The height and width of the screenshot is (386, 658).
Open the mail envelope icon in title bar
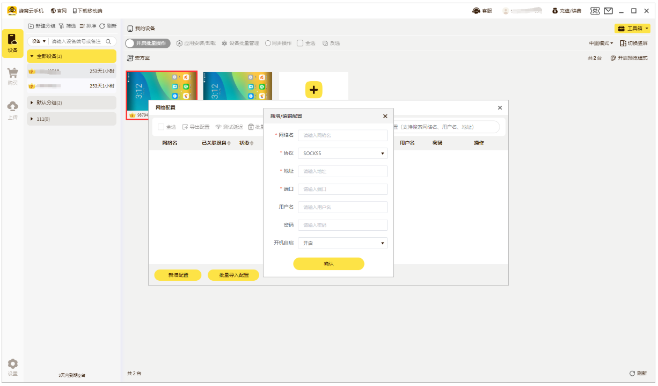(x=609, y=10)
